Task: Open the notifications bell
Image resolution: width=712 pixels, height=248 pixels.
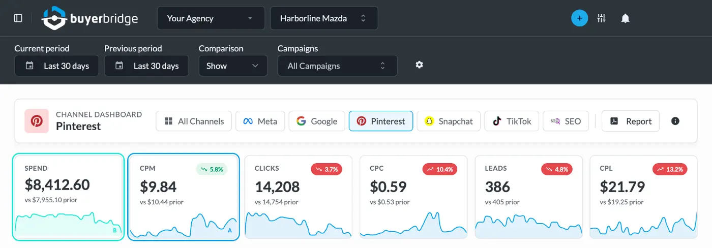Action: (626, 18)
